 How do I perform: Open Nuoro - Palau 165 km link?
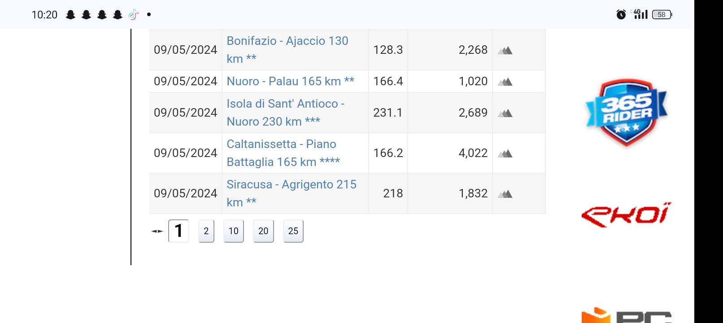(290, 81)
